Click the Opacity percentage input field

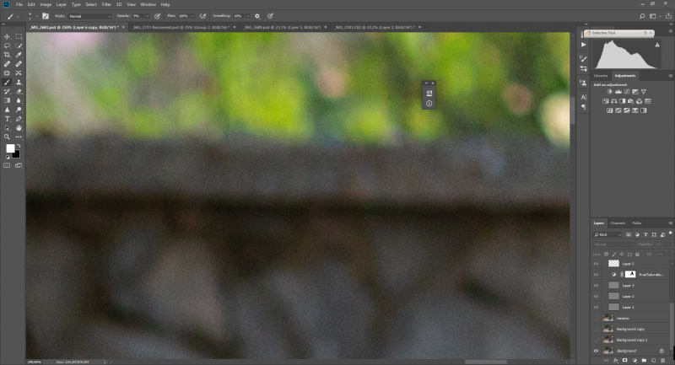138,16
